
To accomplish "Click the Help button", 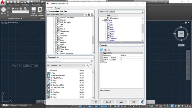I will click(x=134, y=102).
